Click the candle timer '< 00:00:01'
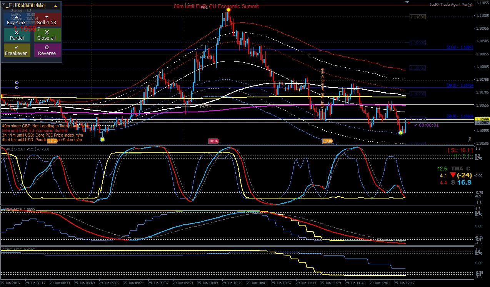Image resolution: width=490 pixels, height=287 pixels. click(426, 125)
